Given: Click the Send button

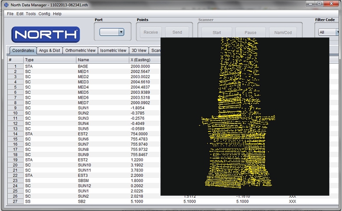Looking at the screenshot, I should pyautogui.click(x=177, y=32).
